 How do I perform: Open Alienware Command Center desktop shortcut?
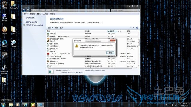click(5, 70)
